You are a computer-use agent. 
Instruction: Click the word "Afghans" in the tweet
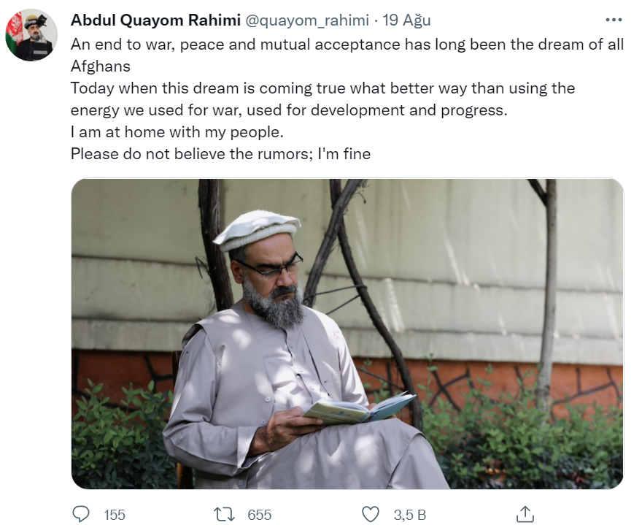[x=101, y=66]
